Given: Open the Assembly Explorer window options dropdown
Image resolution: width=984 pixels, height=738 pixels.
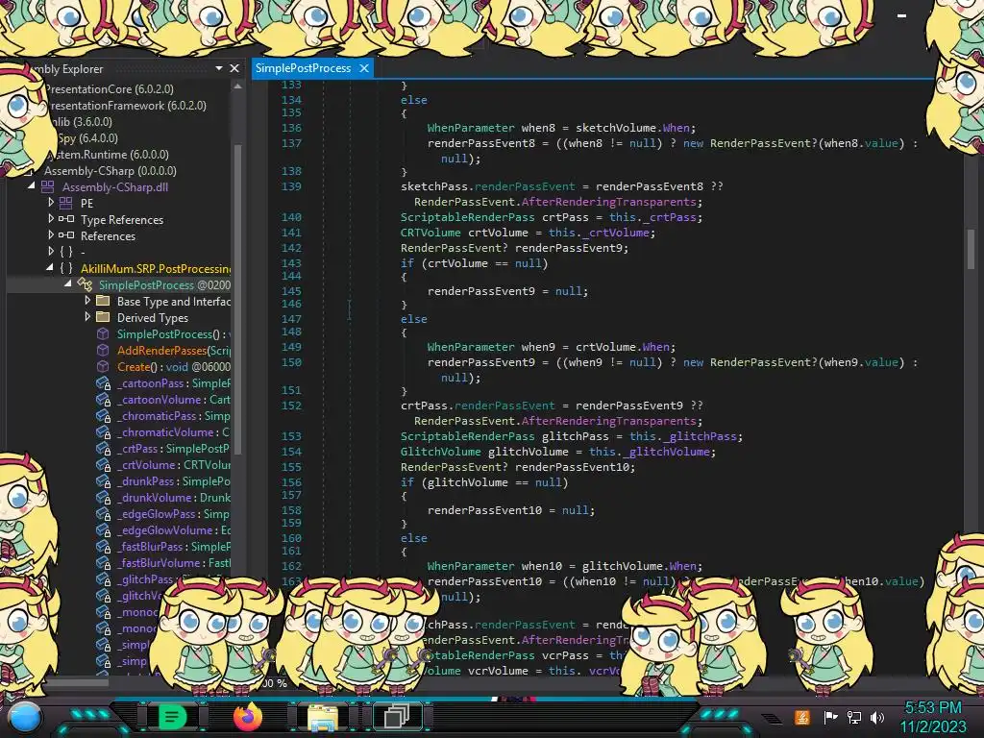Looking at the screenshot, I should pyautogui.click(x=219, y=68).
